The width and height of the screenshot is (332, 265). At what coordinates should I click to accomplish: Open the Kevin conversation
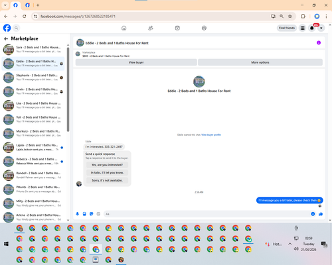point(33,91)
